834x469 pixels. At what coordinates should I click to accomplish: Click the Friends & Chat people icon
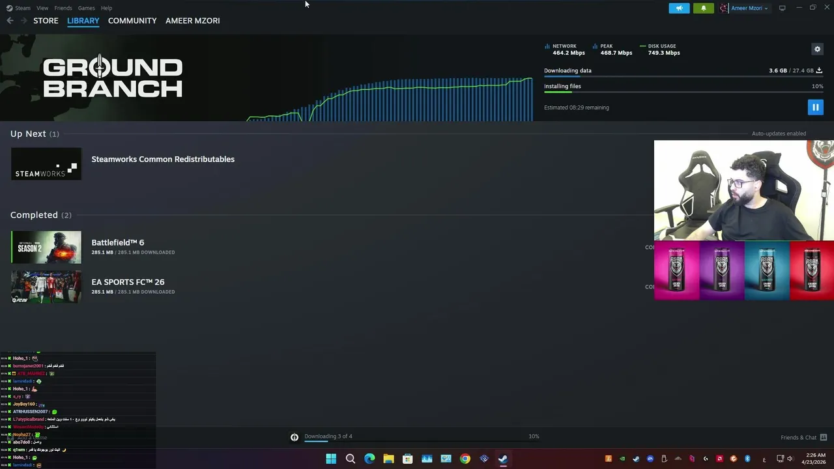[824, 438]
